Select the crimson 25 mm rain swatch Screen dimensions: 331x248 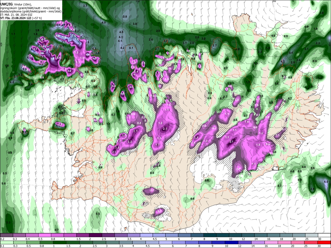coord(311,242)
